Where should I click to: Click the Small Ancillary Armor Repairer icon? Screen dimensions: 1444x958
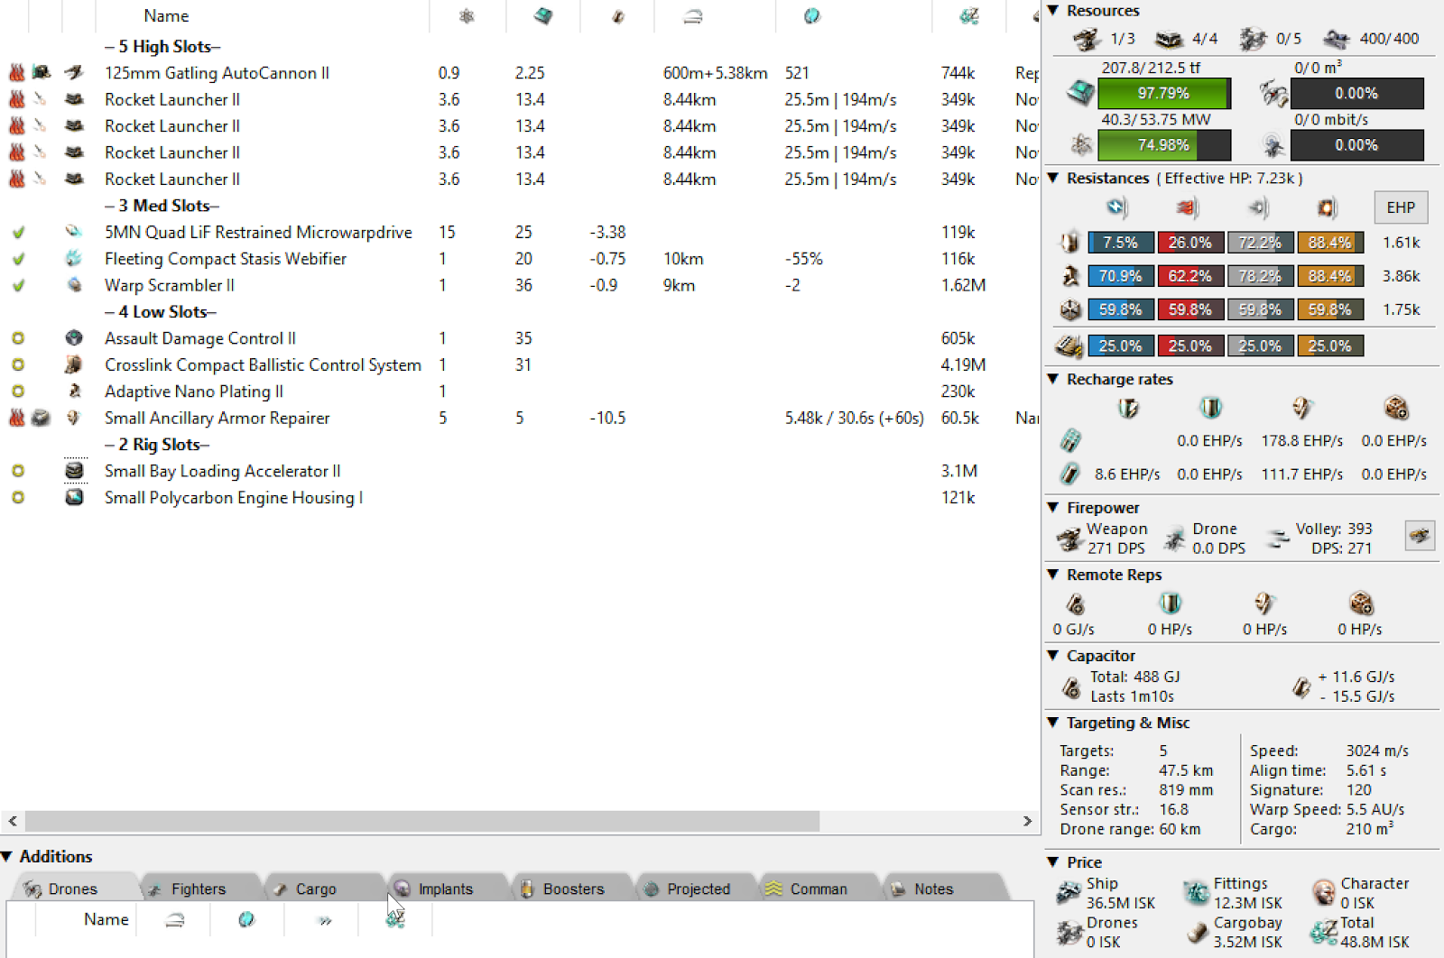tap(74, 418)
